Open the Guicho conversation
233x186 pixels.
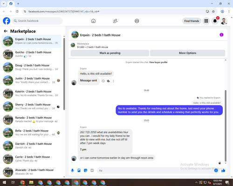(31, 54)
